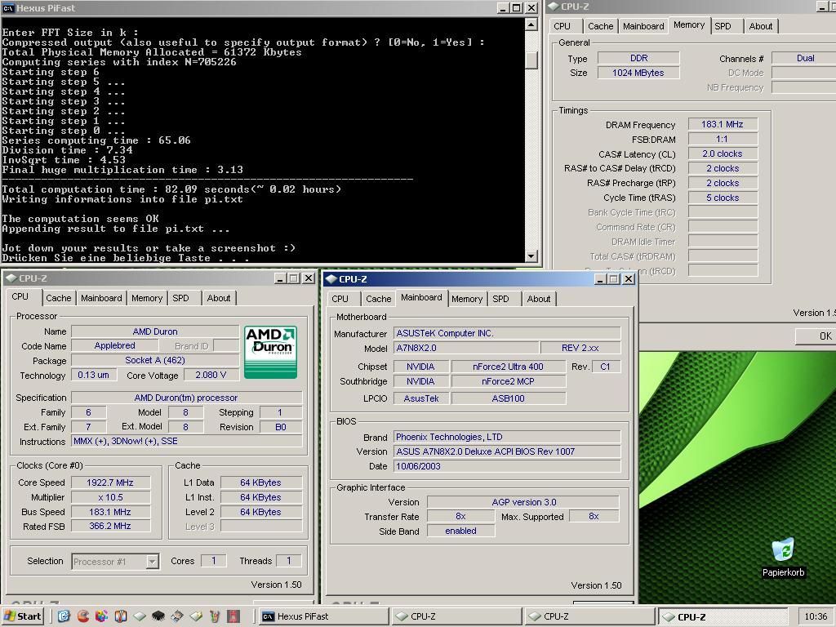836x627 pixels.
Task: Click the Package field Socket A (462)
Action: point(155,360)
